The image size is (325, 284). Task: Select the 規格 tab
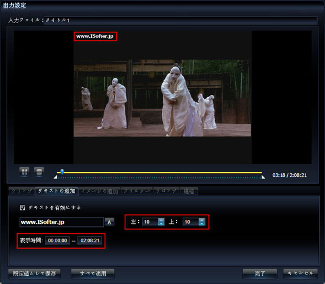click(189, 191)
